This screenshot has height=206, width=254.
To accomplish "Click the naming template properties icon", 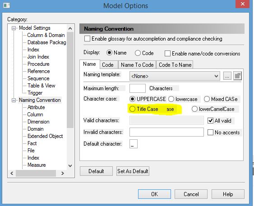I will coord(237,76).
